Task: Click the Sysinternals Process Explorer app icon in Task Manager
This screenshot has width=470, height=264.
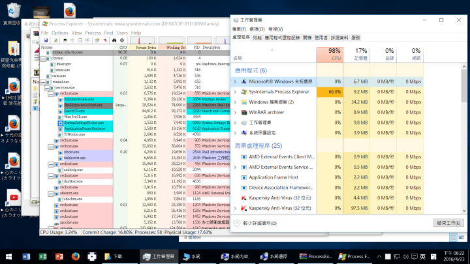Action: pyautogui.click(x=244, y=92)
